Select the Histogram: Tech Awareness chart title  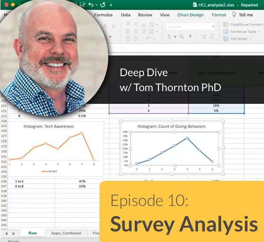pos(49,126)
